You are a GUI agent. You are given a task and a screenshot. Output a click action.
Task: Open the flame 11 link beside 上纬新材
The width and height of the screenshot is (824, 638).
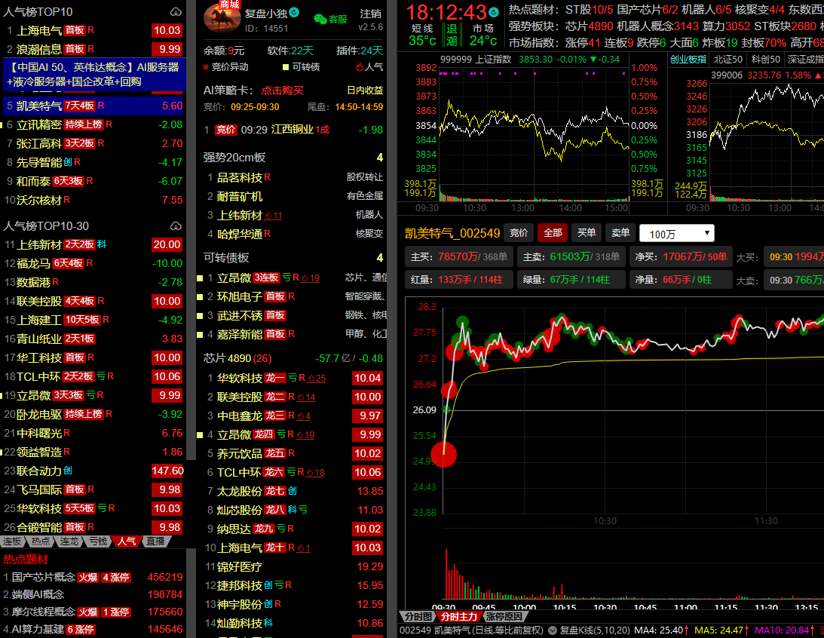(x=274, y=216)
